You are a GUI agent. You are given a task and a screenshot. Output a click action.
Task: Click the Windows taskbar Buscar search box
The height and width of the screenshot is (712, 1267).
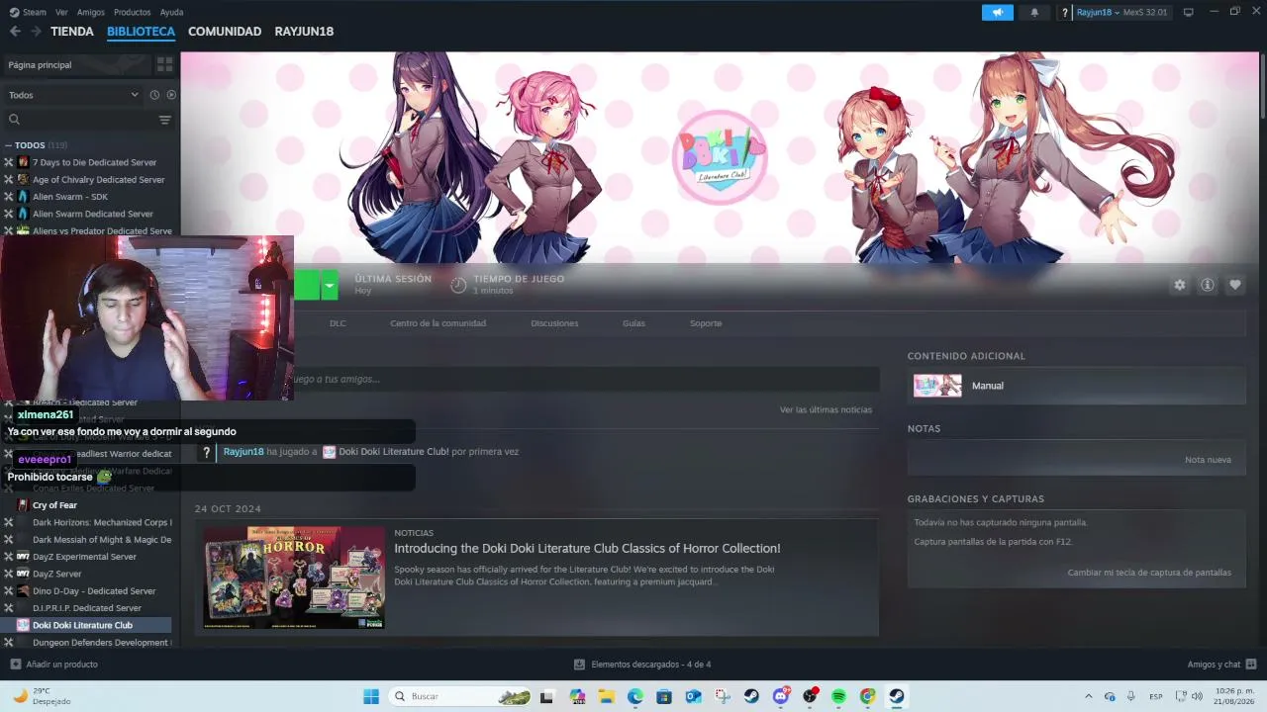pyautogui.click(x=459, y=696)
